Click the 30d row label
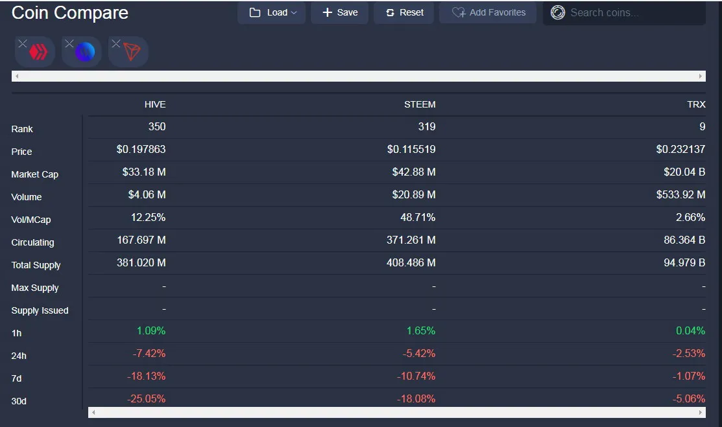Screen dimensions: 722x427 (19, 401)
